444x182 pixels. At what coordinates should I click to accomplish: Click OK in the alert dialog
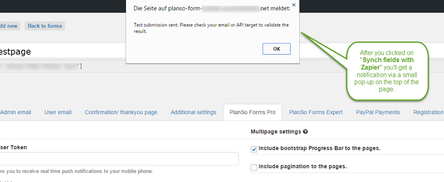tap(276, 49)
